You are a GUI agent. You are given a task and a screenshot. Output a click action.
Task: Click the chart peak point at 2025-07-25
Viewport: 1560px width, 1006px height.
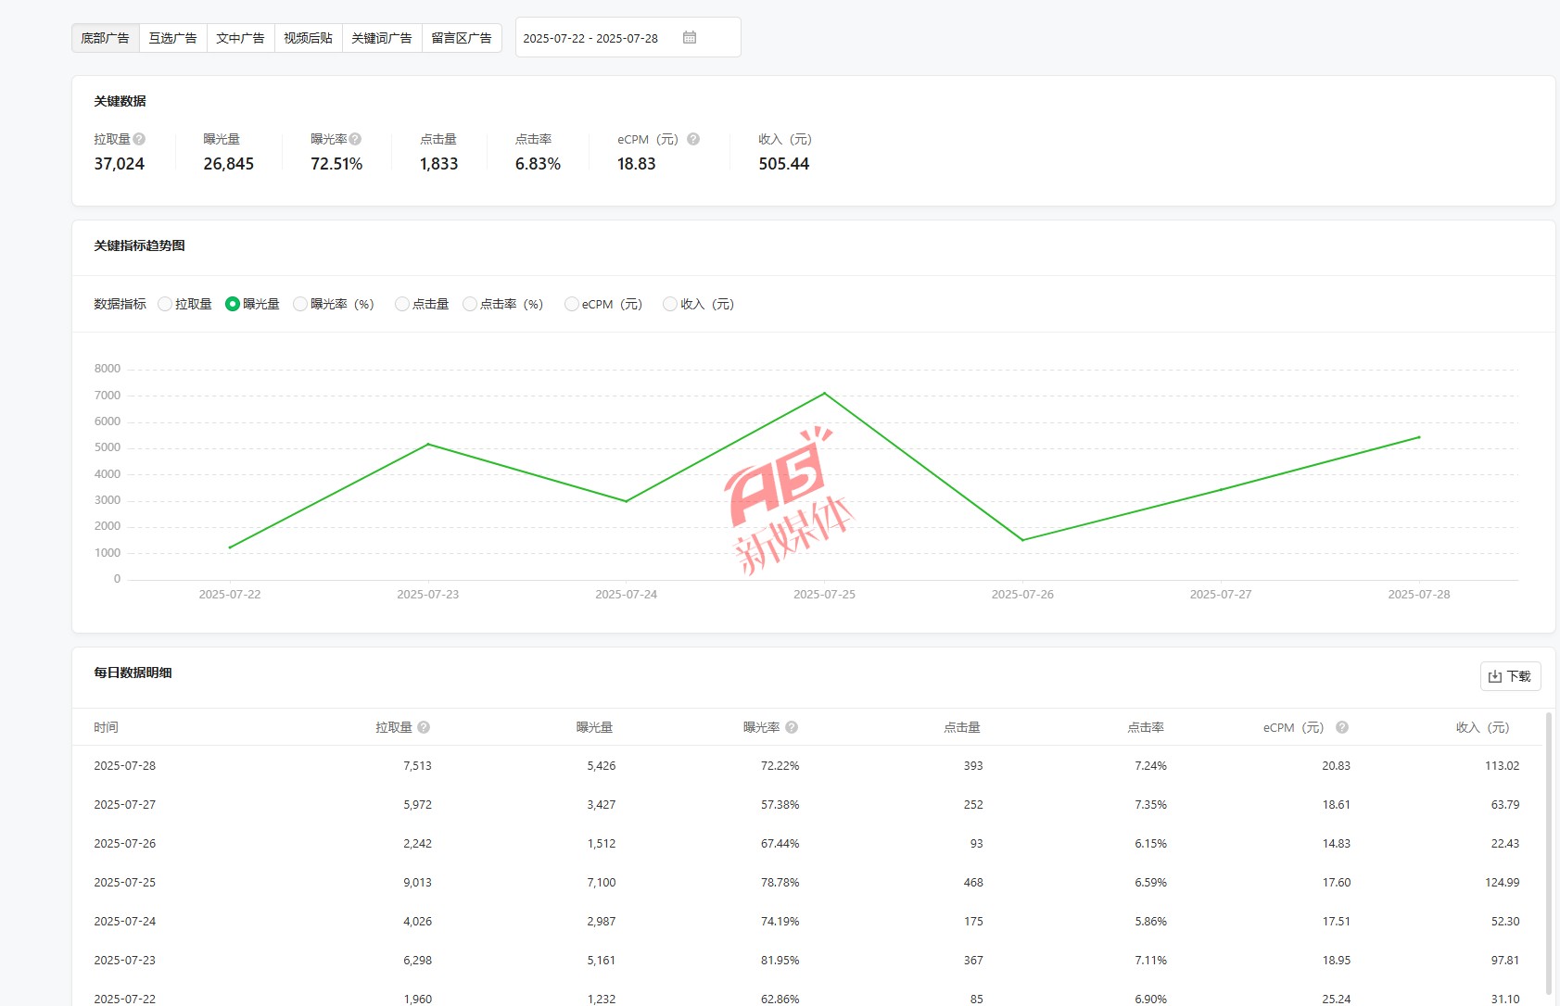point(825,394)
